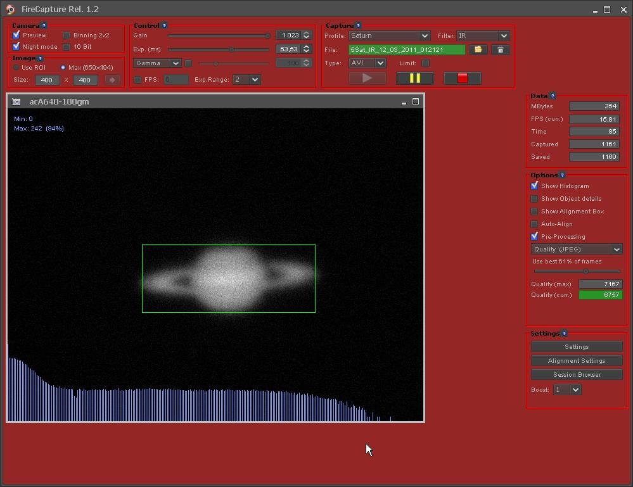Open the AVI type dropdown
This screenshot has width=633, height=487.
[x=368, y=63]
